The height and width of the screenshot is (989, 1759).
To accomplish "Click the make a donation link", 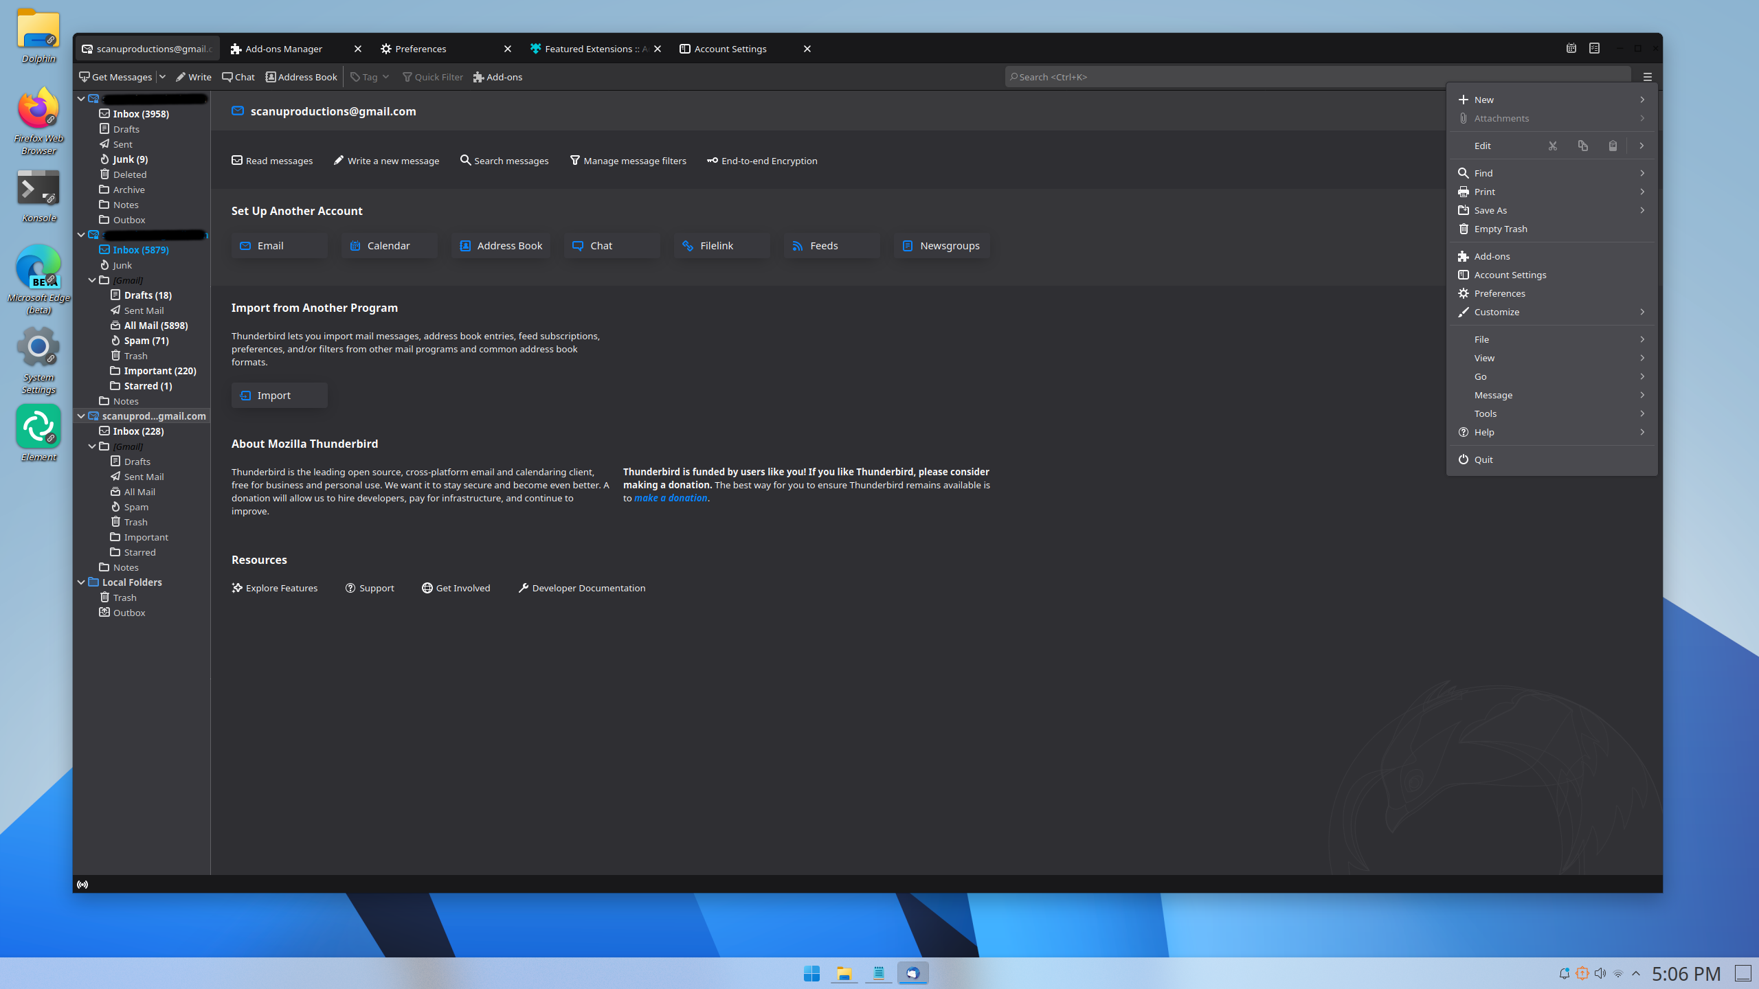I will tap(671, 497).
